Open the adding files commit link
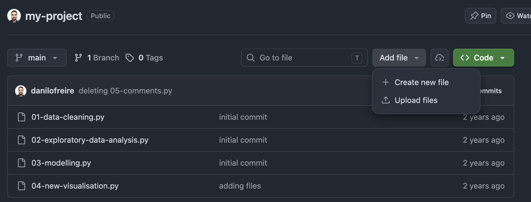This screenshot has width=531, height=202. pos(240,186)
